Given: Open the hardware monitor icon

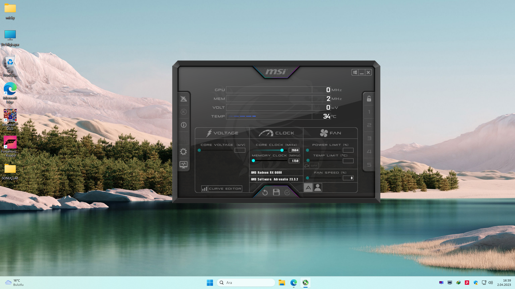Looking at the screenshot, I should [183, 165].
